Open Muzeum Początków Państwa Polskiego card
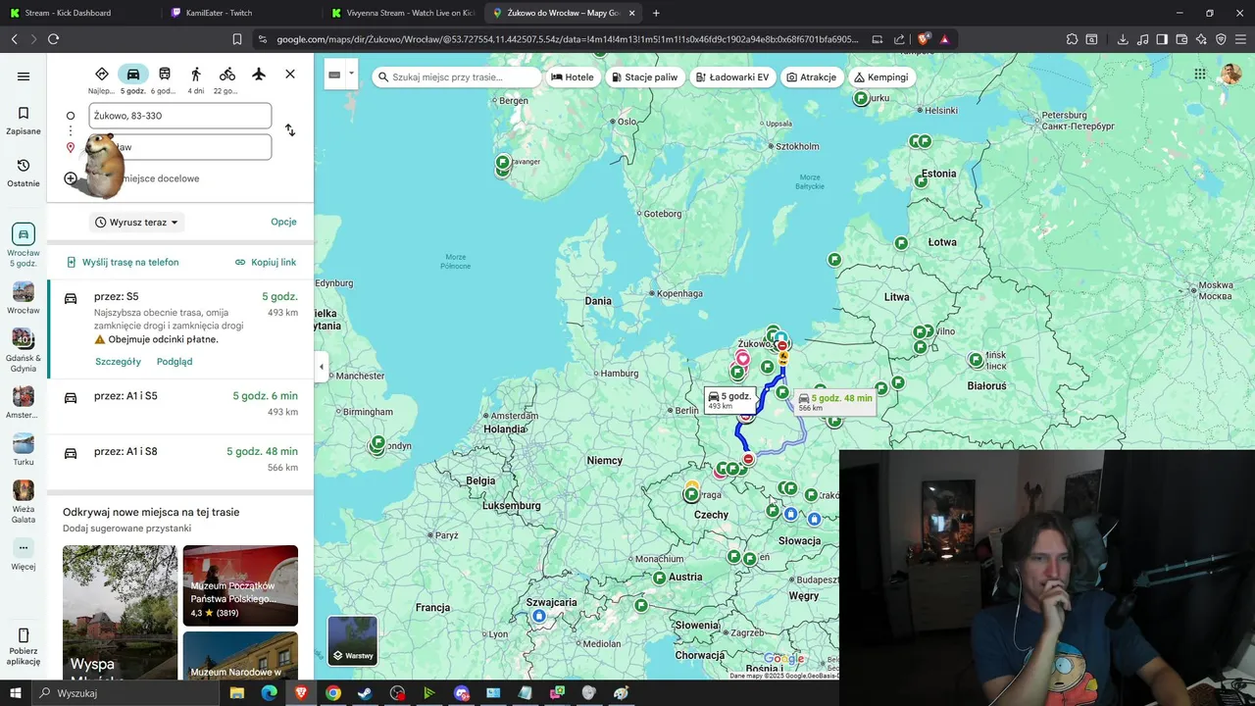 240,585
